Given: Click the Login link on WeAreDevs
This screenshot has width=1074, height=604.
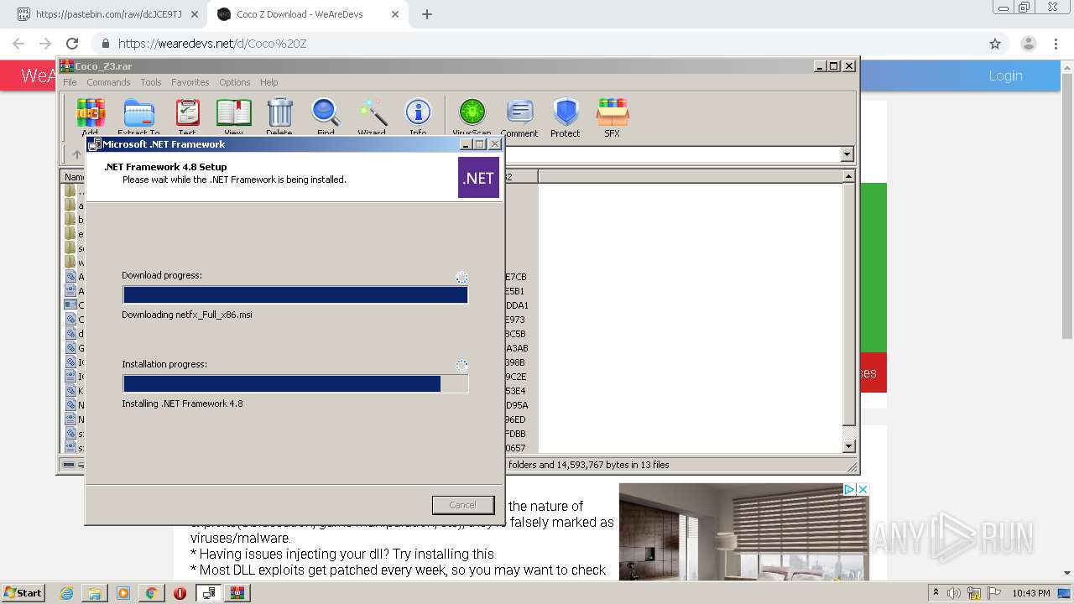Looking at the screenshot, I should tap(1005, 75).
